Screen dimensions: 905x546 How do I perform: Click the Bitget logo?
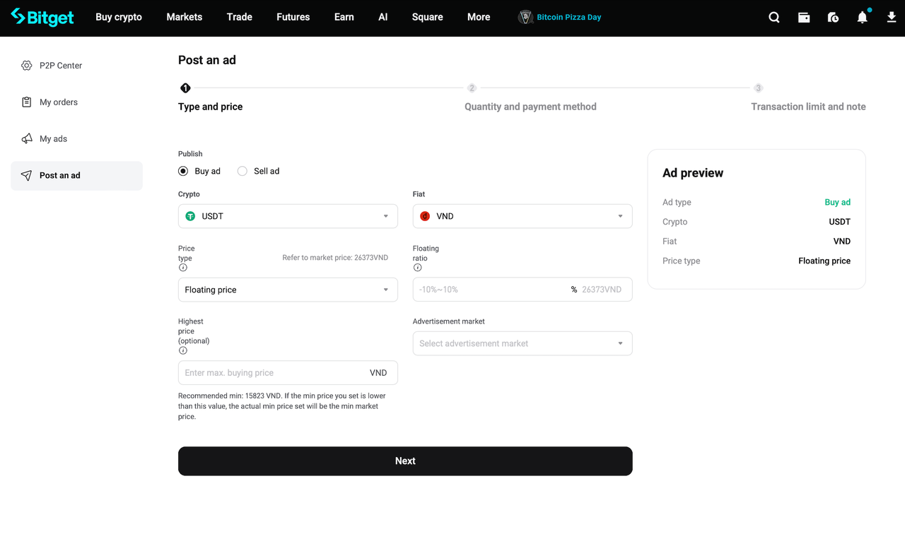[42, 17]
